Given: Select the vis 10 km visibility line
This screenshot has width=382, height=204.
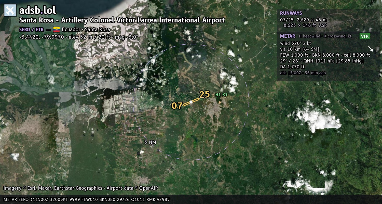Looking at the screenshot, I should coord(300,49).
